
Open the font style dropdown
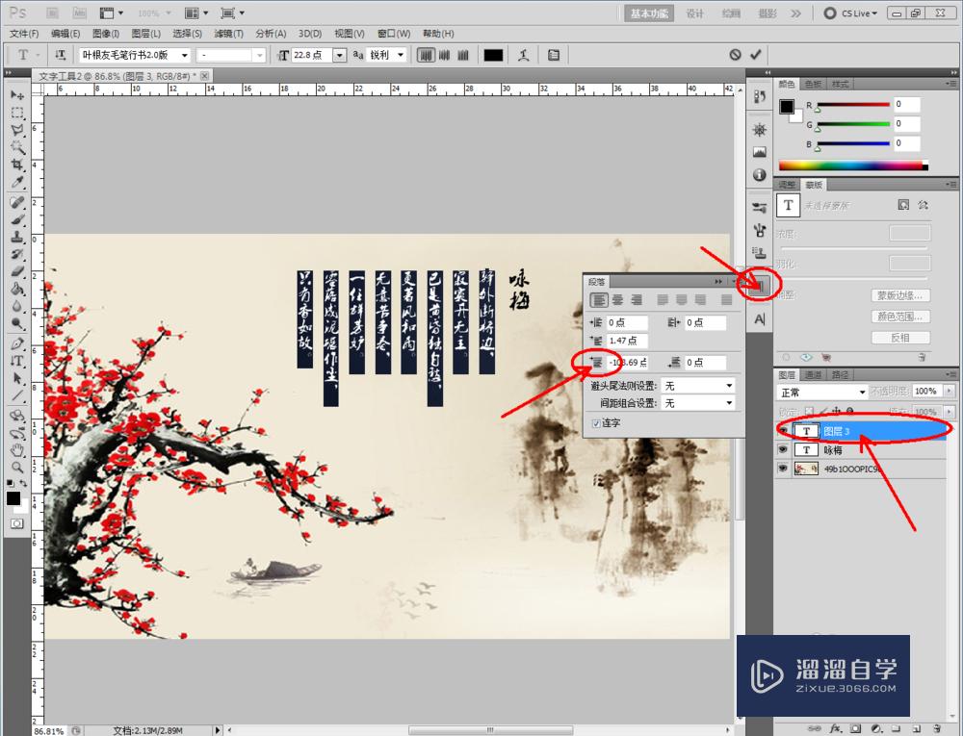[x=260, y=55]
